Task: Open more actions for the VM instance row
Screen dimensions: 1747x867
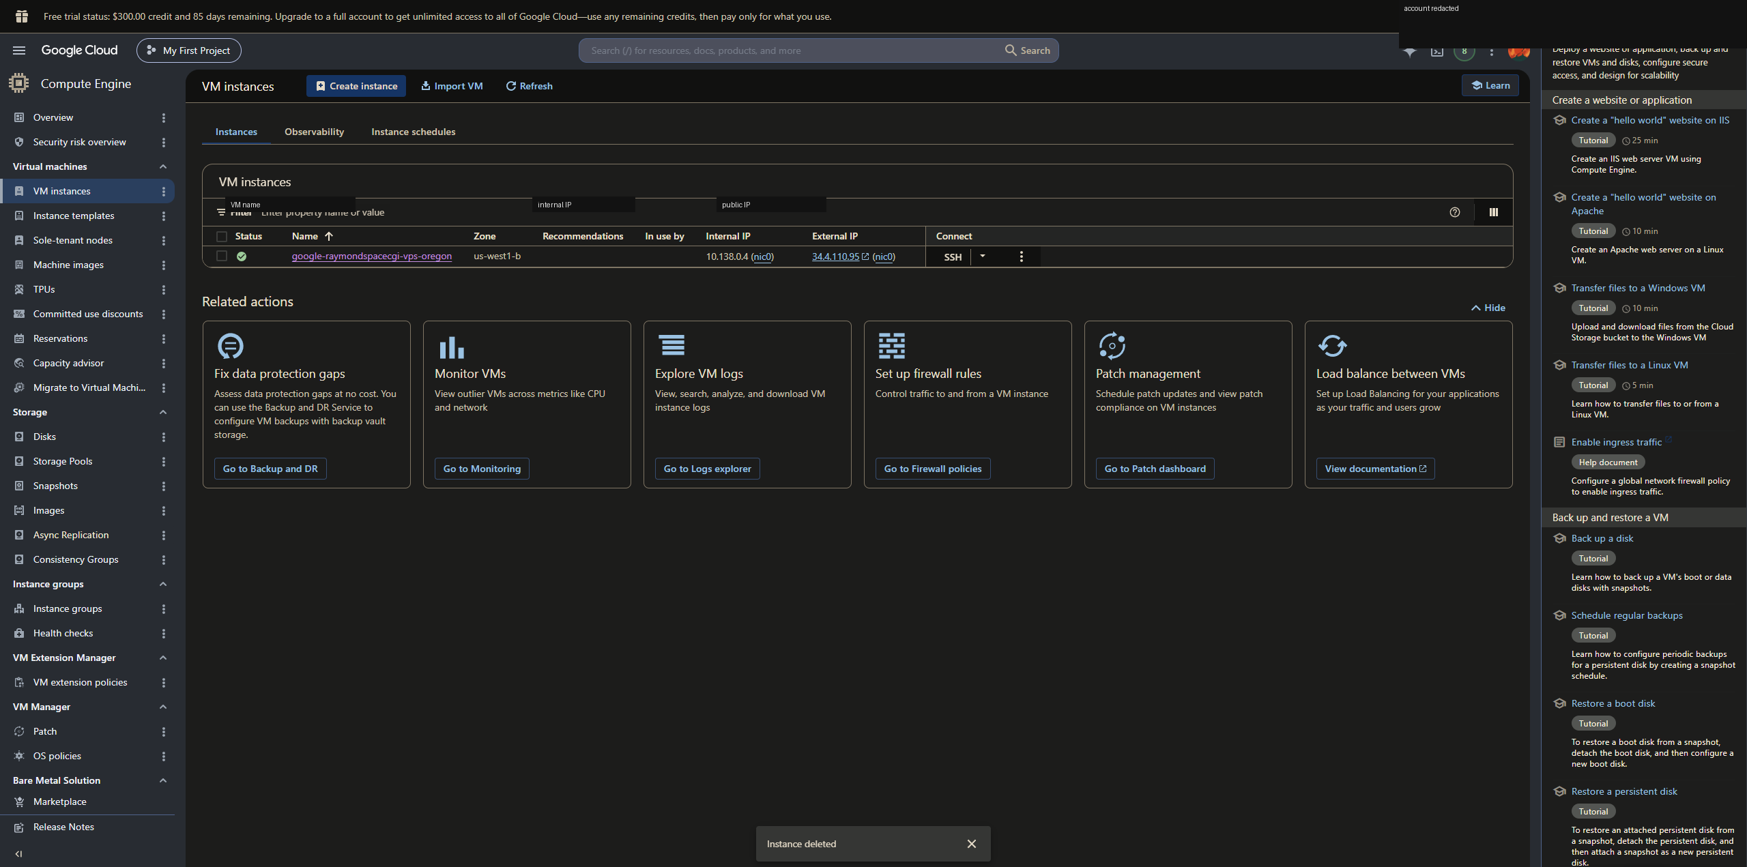Action: [x=1021, y=256]
